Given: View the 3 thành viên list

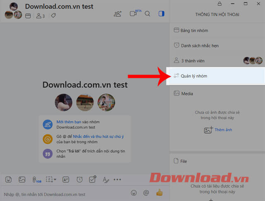Looking at the screenshot, I should (x=217, y=60).
